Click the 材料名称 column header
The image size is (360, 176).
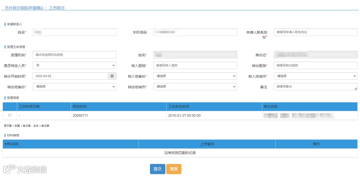(71, 144)
